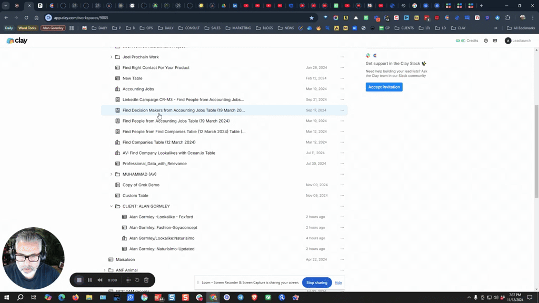
Task: Click the company icon beside Accounting Jobs
Action: [x=118, y=89]
